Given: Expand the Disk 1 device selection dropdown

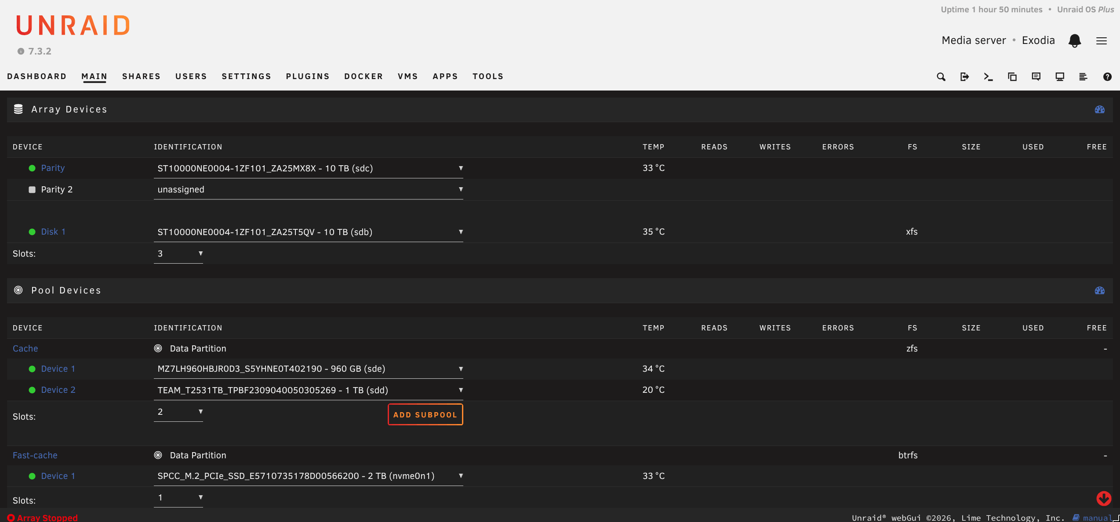Looking at the screenshot, I should pyautogui.click(x=309, y=232).
